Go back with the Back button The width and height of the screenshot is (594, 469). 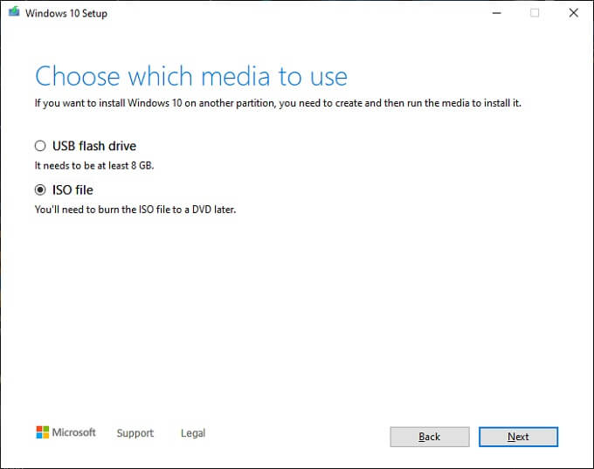(429, 437)
